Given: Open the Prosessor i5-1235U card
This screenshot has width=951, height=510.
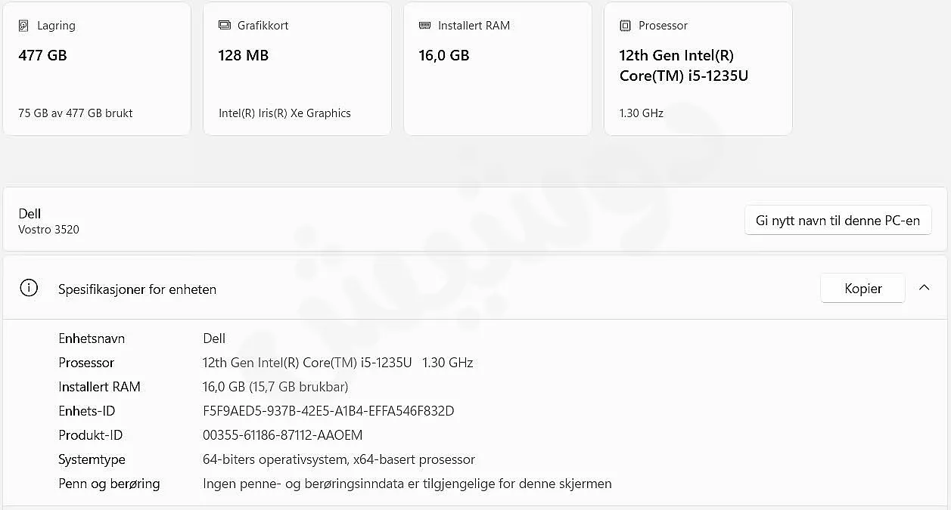Looking at the screenshot, I should [x=698, y=69].
